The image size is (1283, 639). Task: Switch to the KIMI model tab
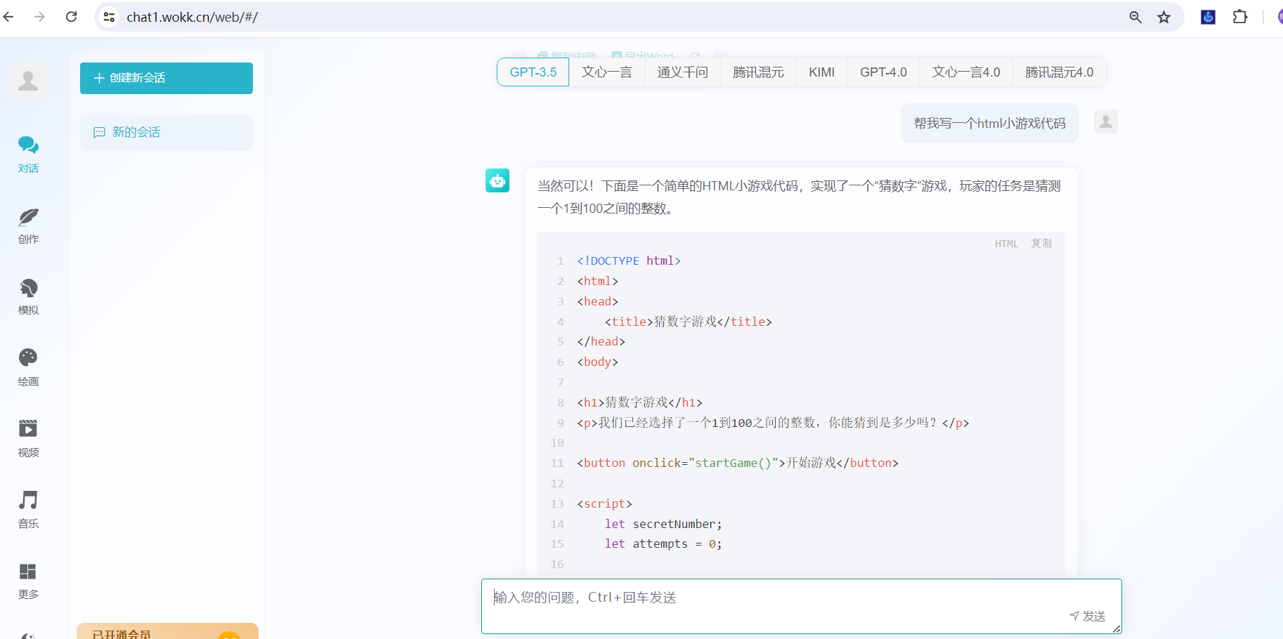pyautogui.click(x=821, y=72)
